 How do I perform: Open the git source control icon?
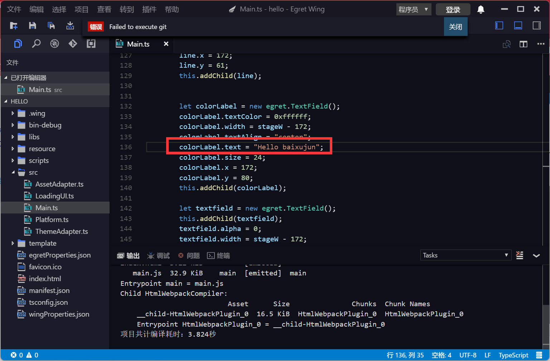[x=73, y=44]
